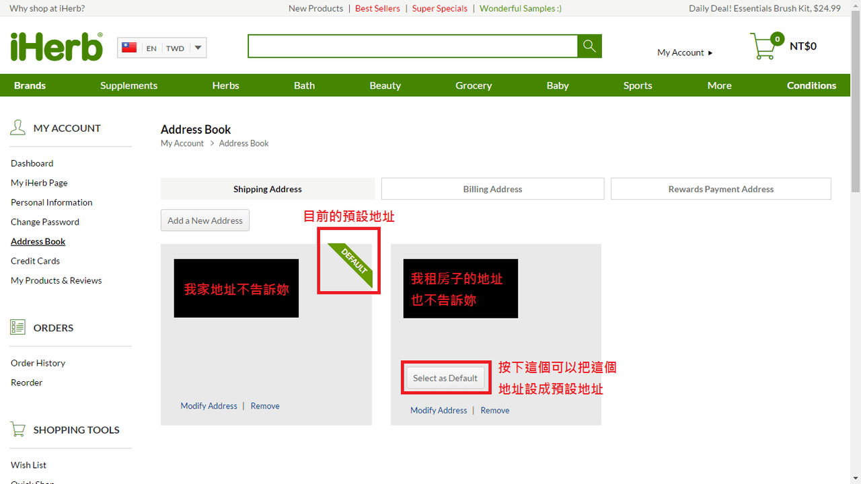Click the iHerb logo
Viewport: 861px width, 484px height.
click(x=57, y=46)
